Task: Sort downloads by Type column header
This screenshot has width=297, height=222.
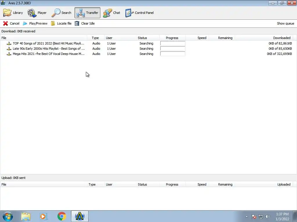Action: click(95, 38)
